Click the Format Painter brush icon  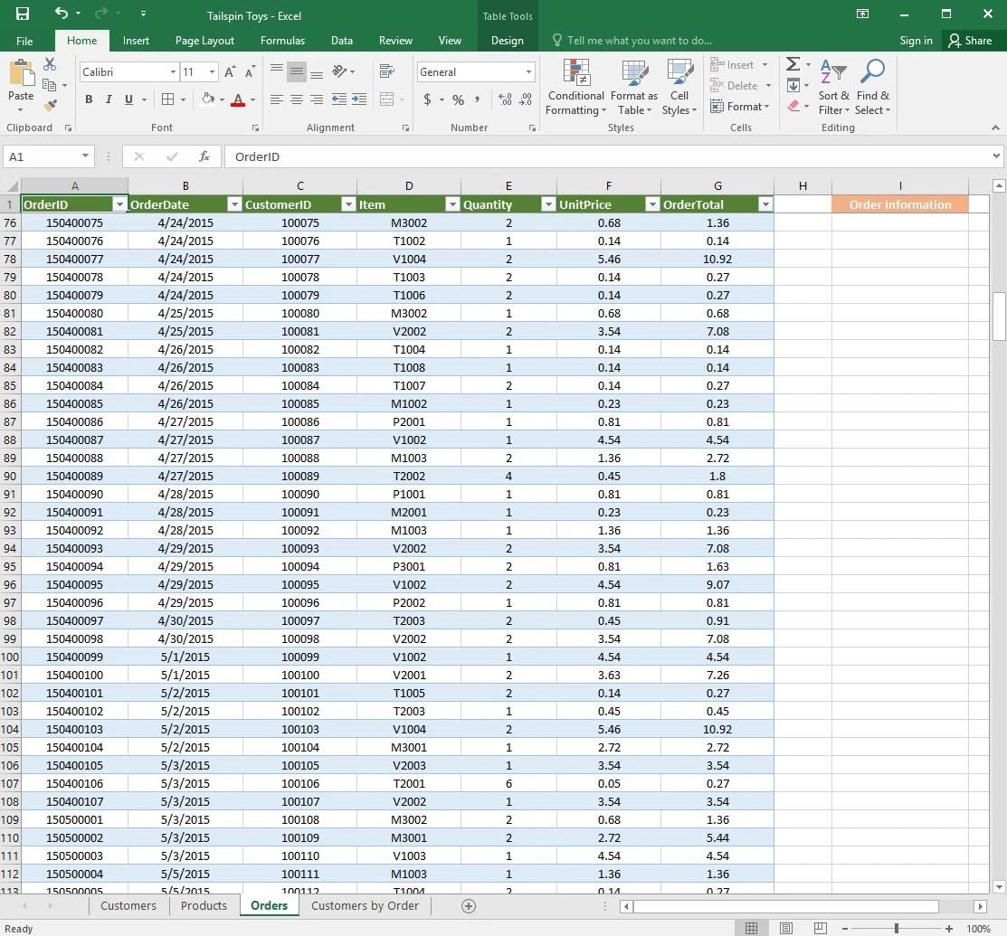[x=50, y=106]
